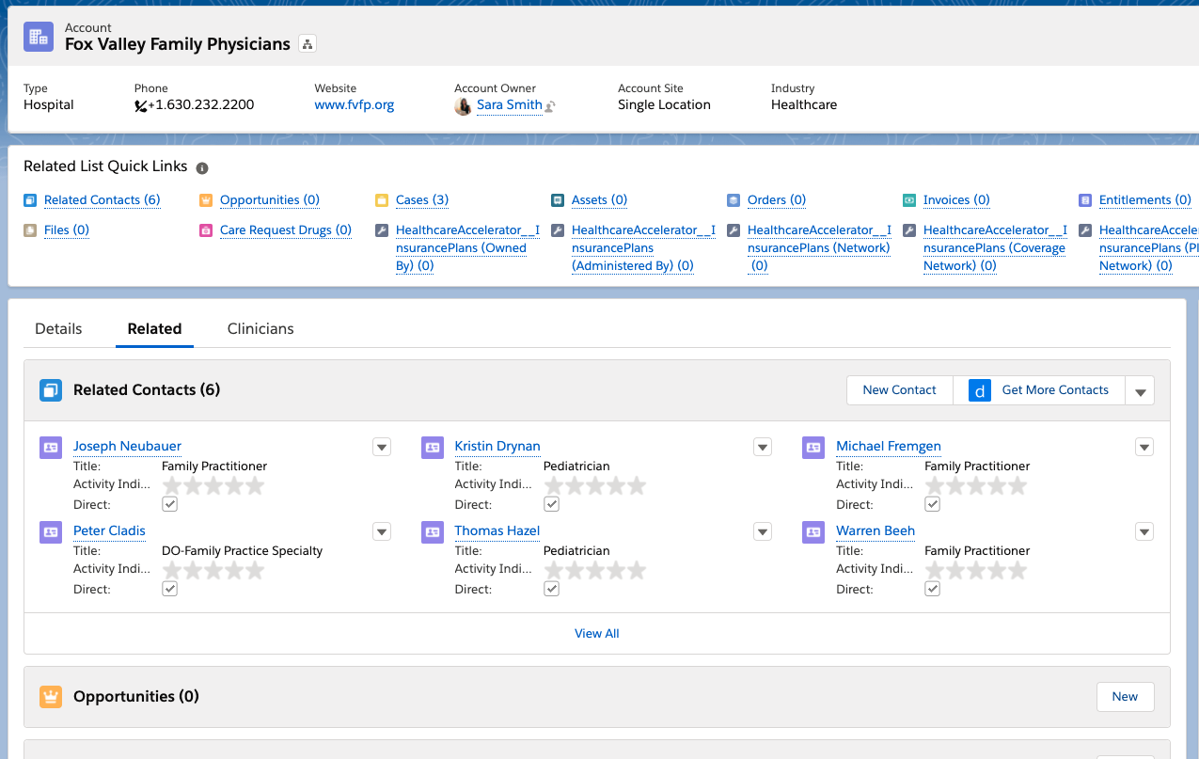Click the Orders quick link icon
The width and height of the screenshot is (1199, 759).
(x=734, y=200)
